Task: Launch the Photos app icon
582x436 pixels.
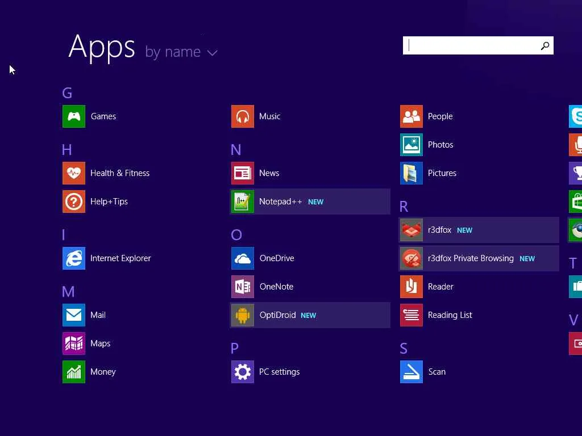Action: [x=411, y=145]
